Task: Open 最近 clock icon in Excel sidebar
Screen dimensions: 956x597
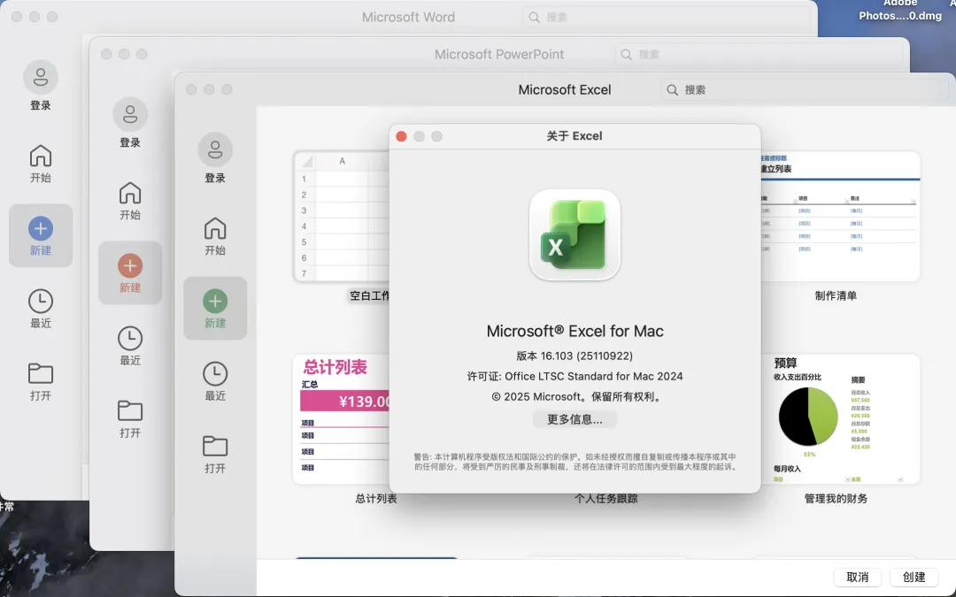Action: coord(215,374)
